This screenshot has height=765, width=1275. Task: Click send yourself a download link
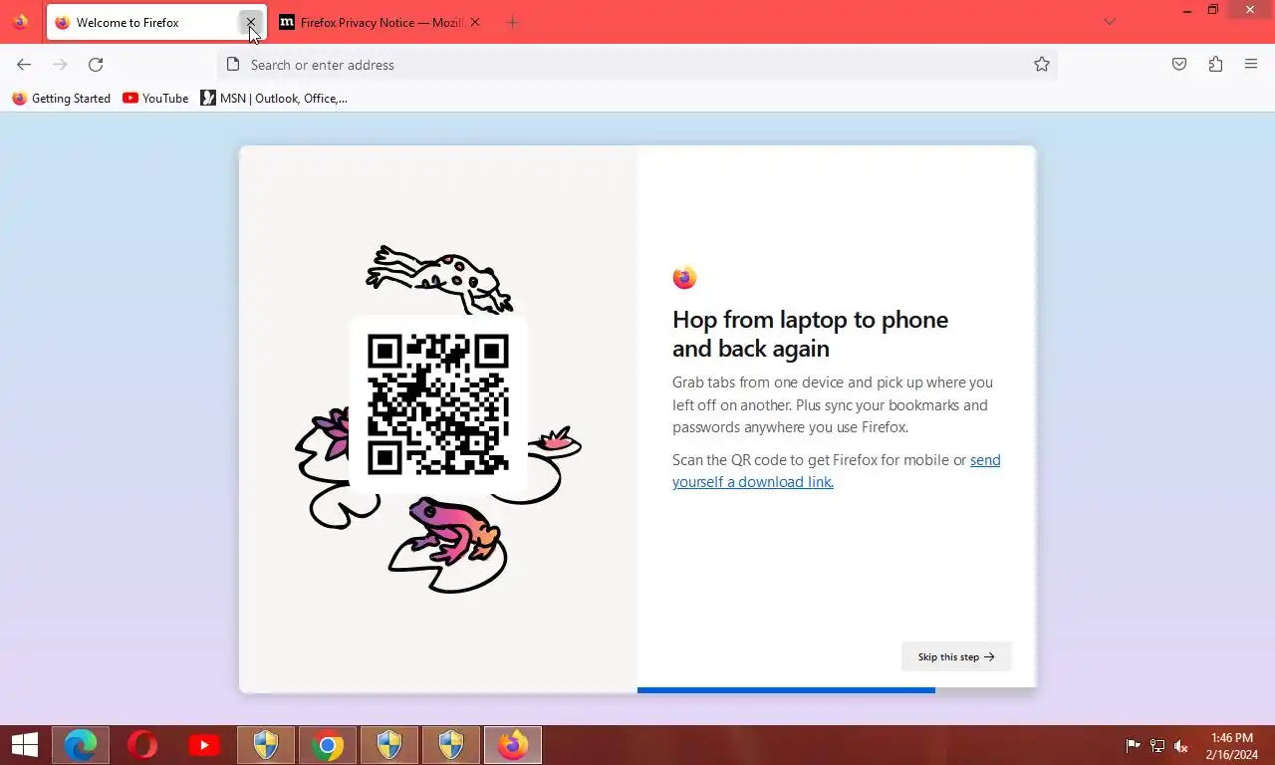[837, 471]
